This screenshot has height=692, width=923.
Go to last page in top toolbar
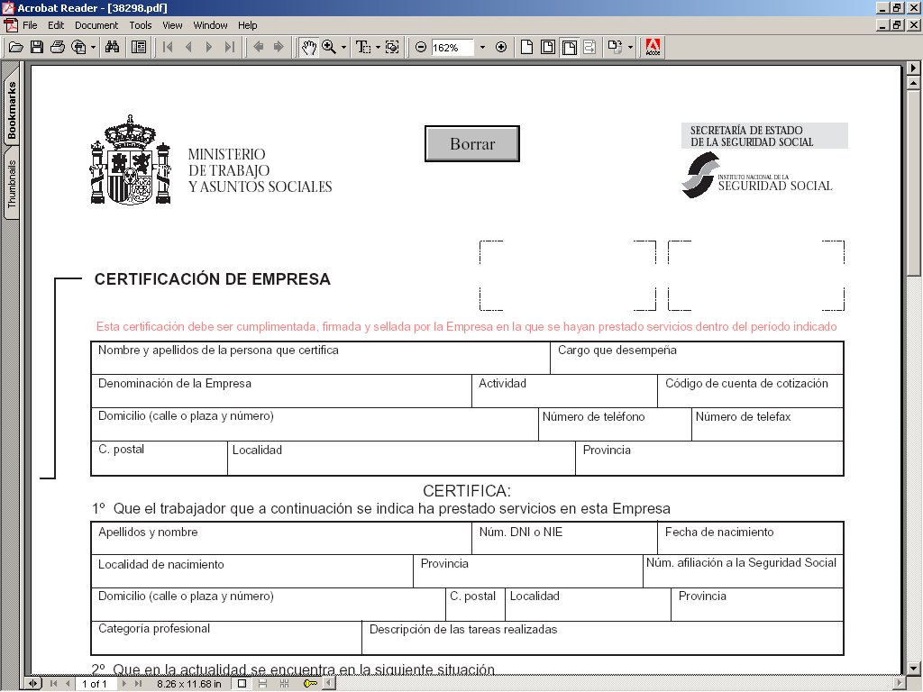[230, 47]
